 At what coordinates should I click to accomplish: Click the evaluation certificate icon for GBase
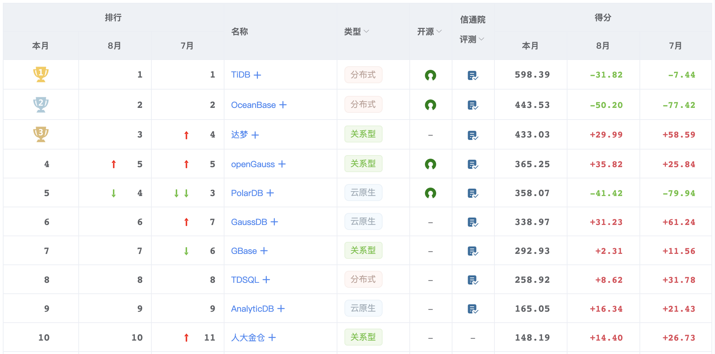pyautogui.click(x=473, y=251)
